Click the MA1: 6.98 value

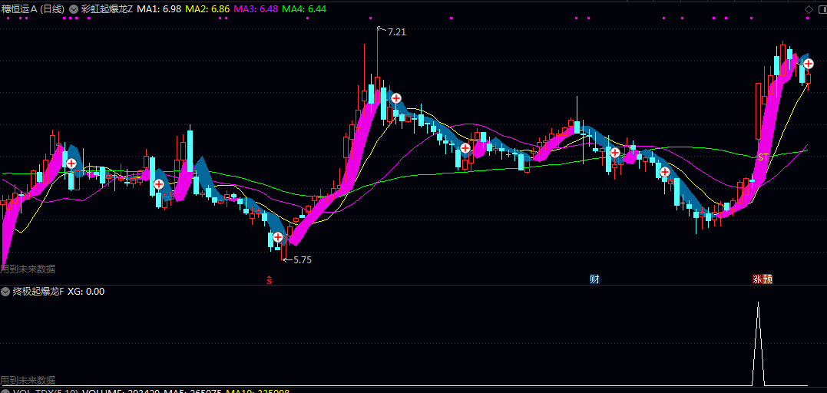(159, 9)
